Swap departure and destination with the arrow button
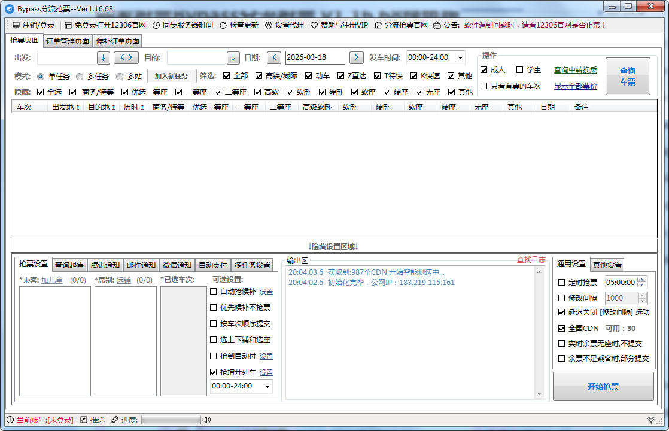Image resolution: width=669 pixels, height=431 pixels. tap(126, 57)
